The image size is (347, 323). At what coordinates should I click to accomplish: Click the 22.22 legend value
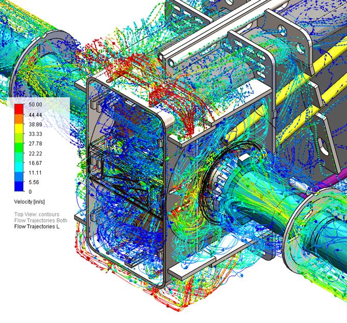tap(35, 153)
